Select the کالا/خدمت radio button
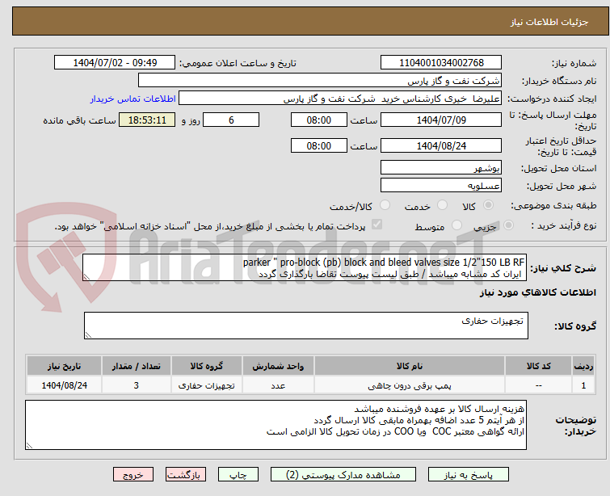The height and width of the screenshot is (496, 610). (385, 205)
